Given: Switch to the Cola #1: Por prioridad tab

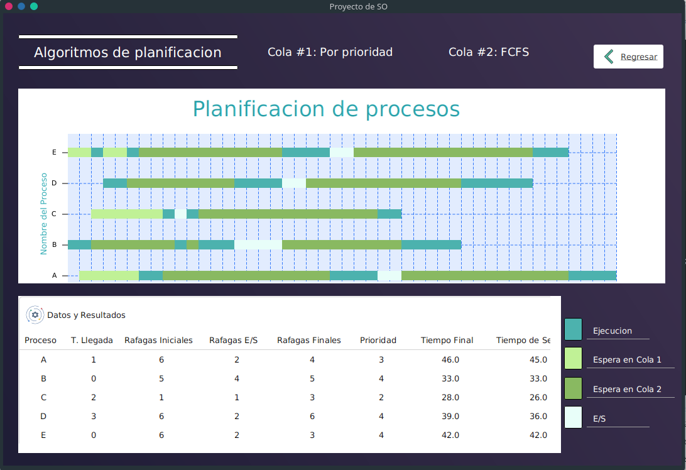Looking at the screenshot, I should pos(330,52).
